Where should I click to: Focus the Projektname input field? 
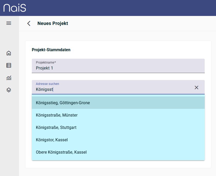(118, 66)
